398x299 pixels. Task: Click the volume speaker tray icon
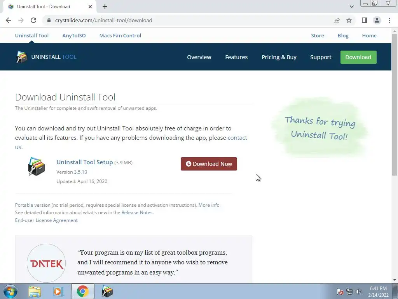coord(359,292)
